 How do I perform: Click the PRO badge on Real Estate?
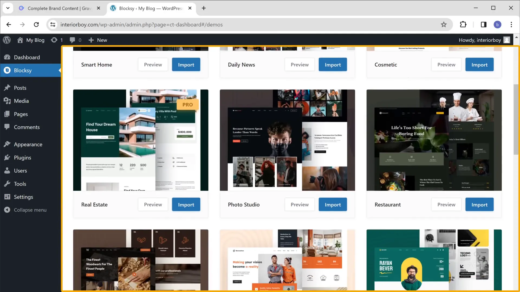point(187,105)
